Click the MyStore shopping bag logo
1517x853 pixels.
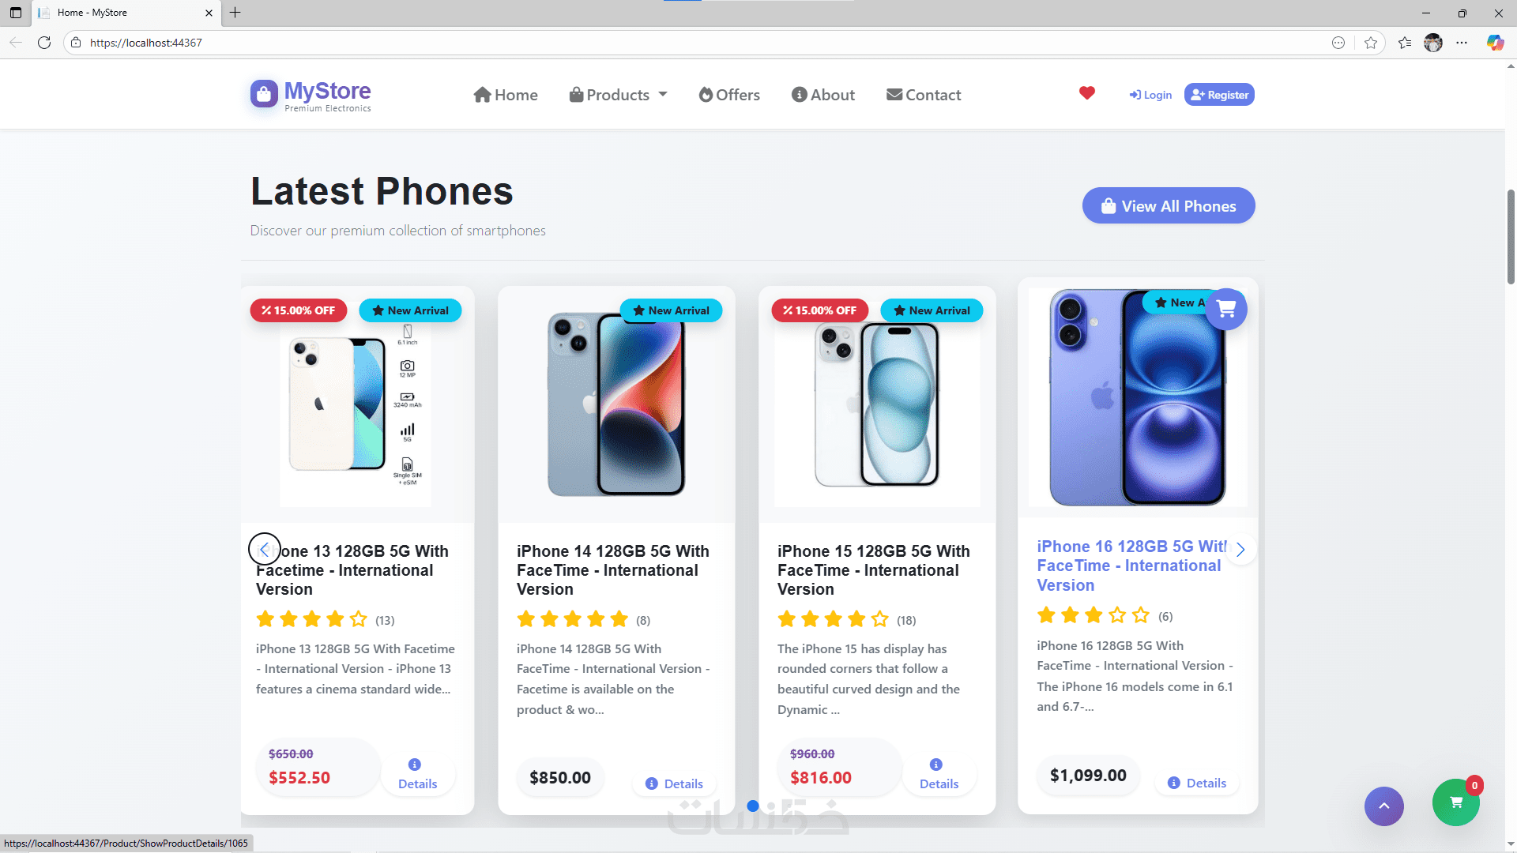point(264,93)
